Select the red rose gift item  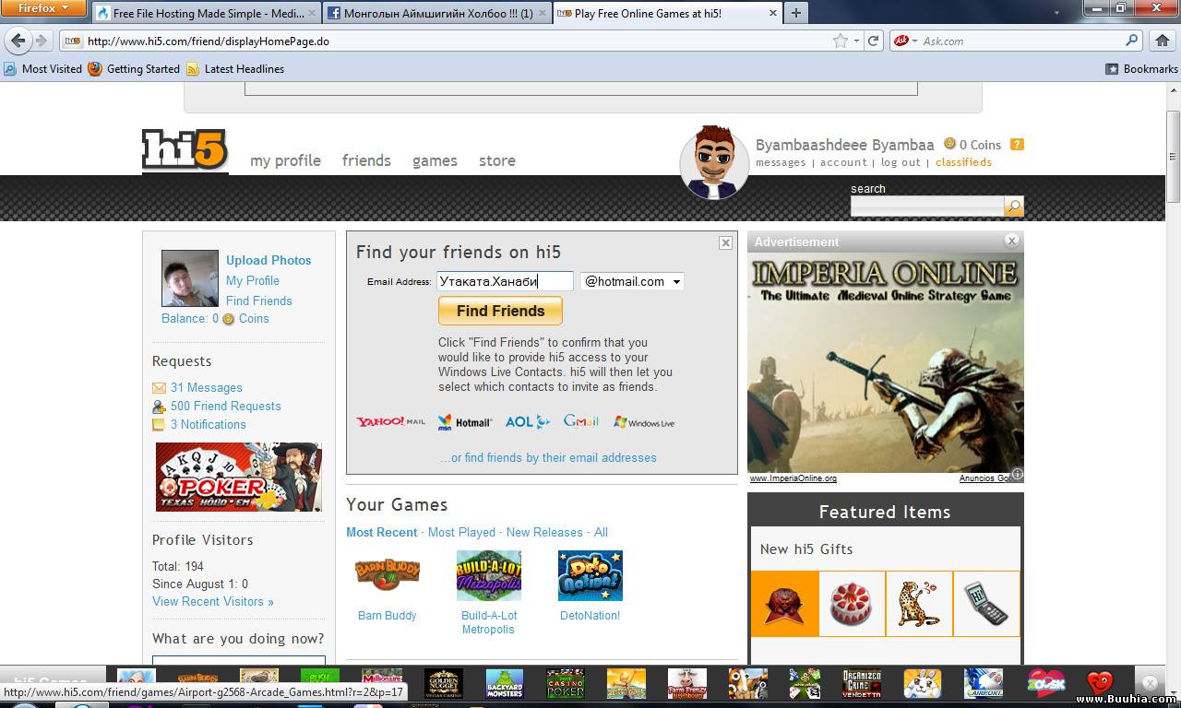tap(784, 604)
